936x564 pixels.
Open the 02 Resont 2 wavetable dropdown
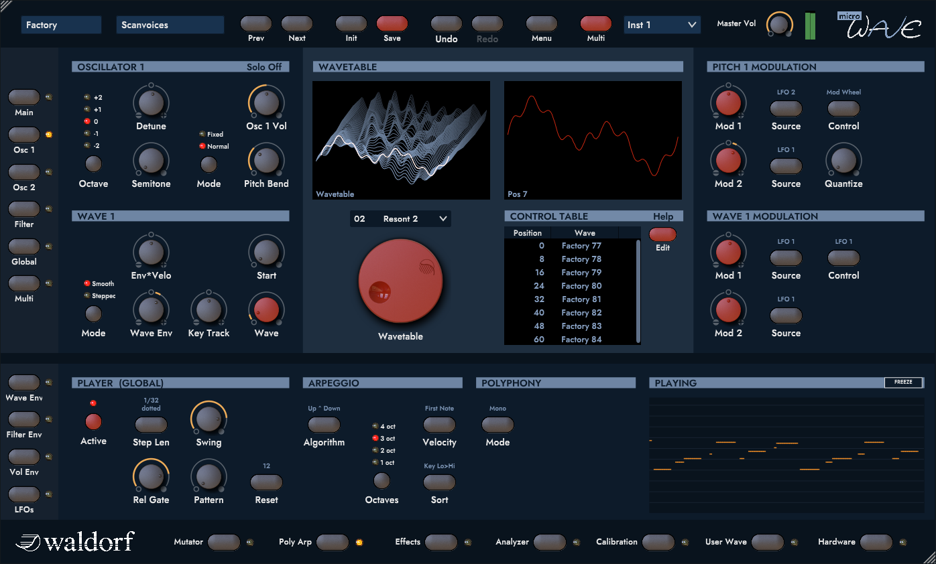pos(400,218)
